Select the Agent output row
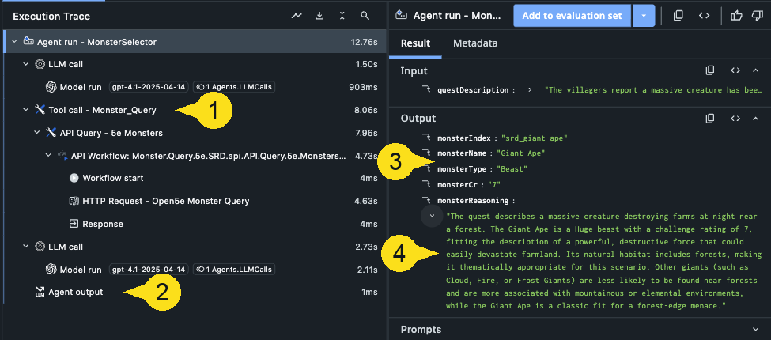Image resolution: width=771 pixels, height=340 pixels. [x=193, y=293]
